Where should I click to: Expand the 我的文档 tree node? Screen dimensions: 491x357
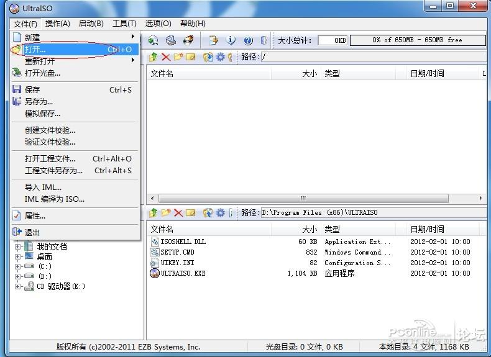(18, 246)
